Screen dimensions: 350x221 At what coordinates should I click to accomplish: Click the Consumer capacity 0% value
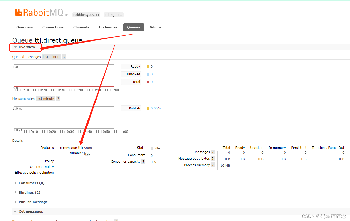point(153,162)
